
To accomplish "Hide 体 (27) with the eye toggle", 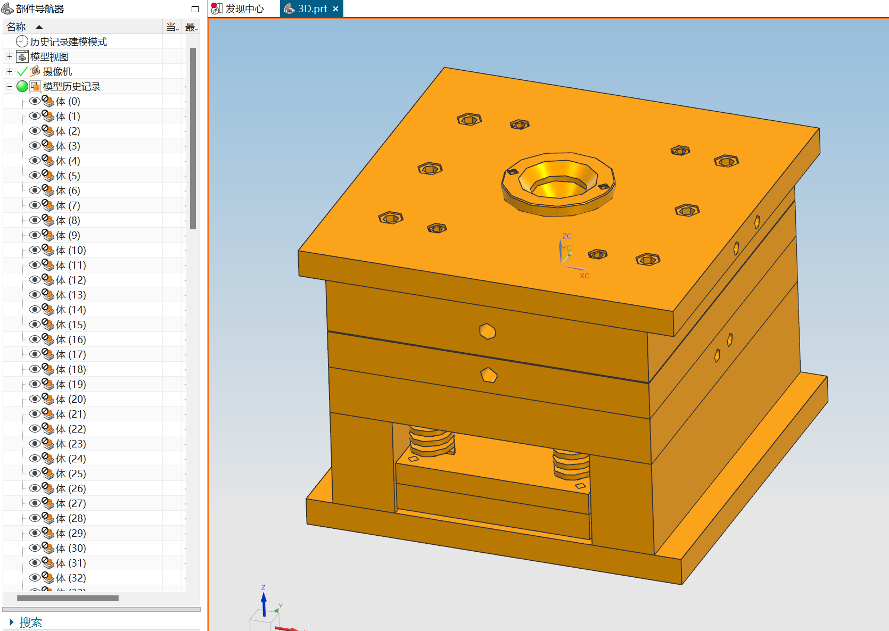I will [35, 503].
